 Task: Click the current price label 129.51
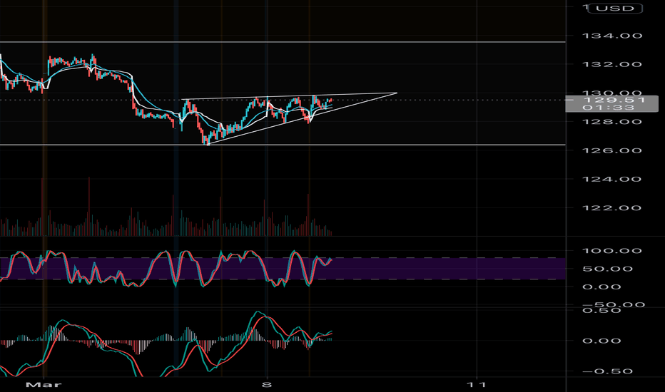coord(614,100)
